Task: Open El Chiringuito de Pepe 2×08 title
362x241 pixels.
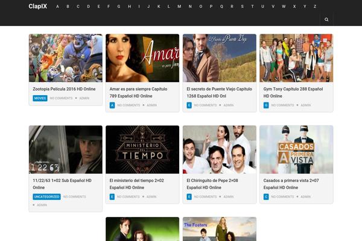Action: tap(212, 184)
